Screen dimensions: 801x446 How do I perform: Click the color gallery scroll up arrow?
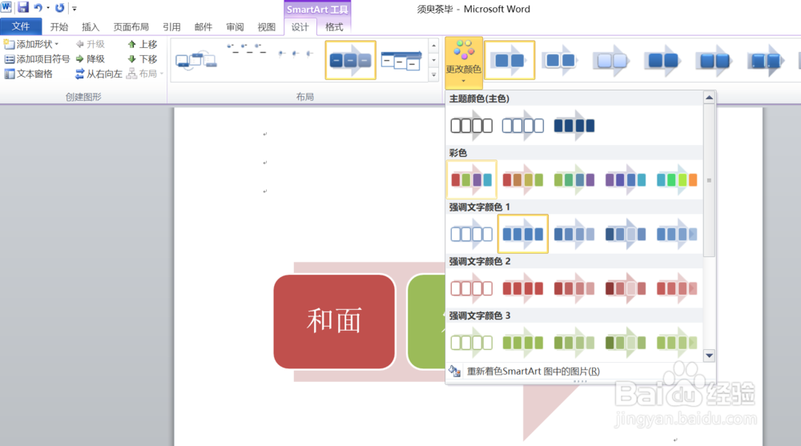pyautogui.click(x=709, y=98)
